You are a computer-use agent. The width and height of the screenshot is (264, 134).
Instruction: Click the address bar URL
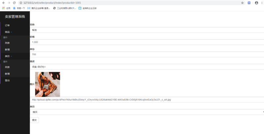coord(52,3)
